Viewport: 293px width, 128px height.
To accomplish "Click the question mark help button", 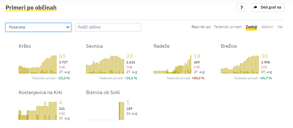I will (242, 8).
